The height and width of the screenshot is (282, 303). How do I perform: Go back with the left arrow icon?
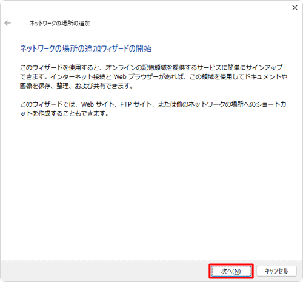[8, 23]
